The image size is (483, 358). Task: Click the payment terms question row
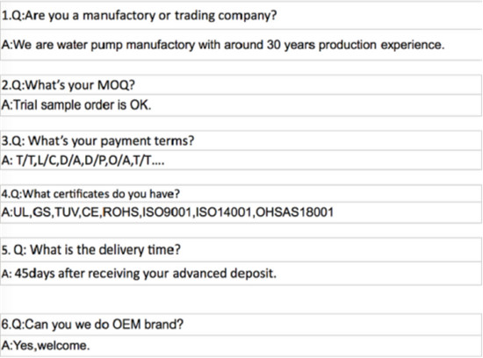click(x=241, y=140)
